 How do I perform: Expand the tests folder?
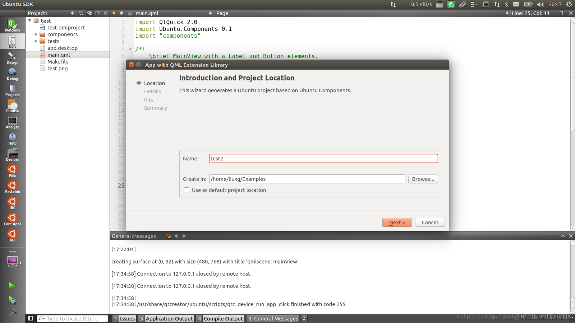coord(36,41)
